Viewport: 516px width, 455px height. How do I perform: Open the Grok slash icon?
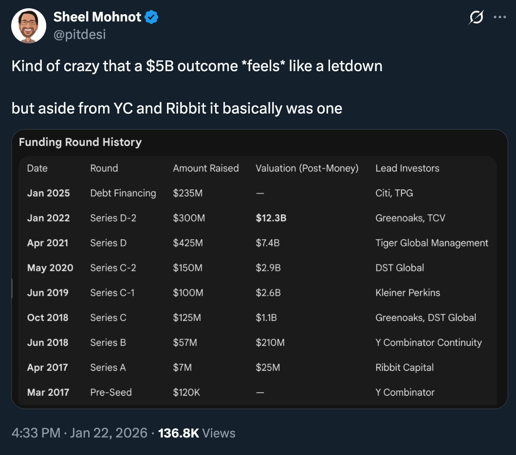coord(476,17)
